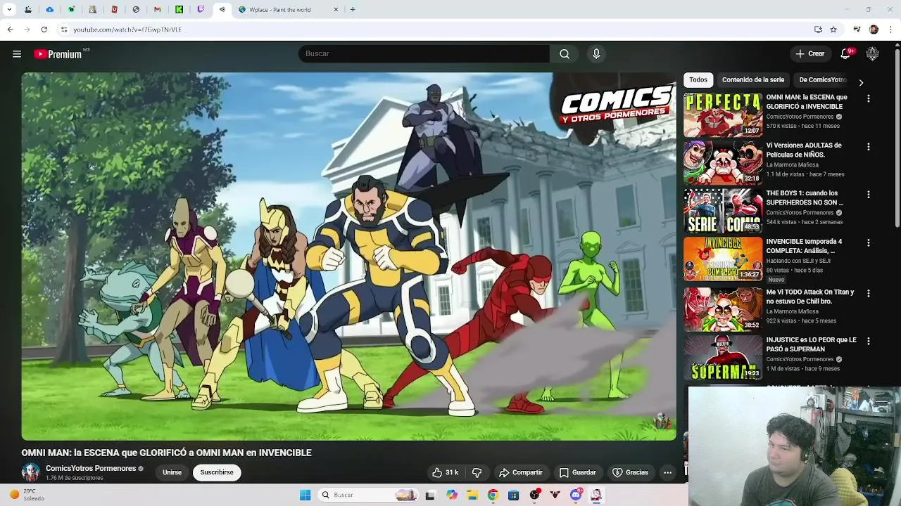Show next filter chips with arrow
This screenshot has height=506, width=901.
click(860, 83)
